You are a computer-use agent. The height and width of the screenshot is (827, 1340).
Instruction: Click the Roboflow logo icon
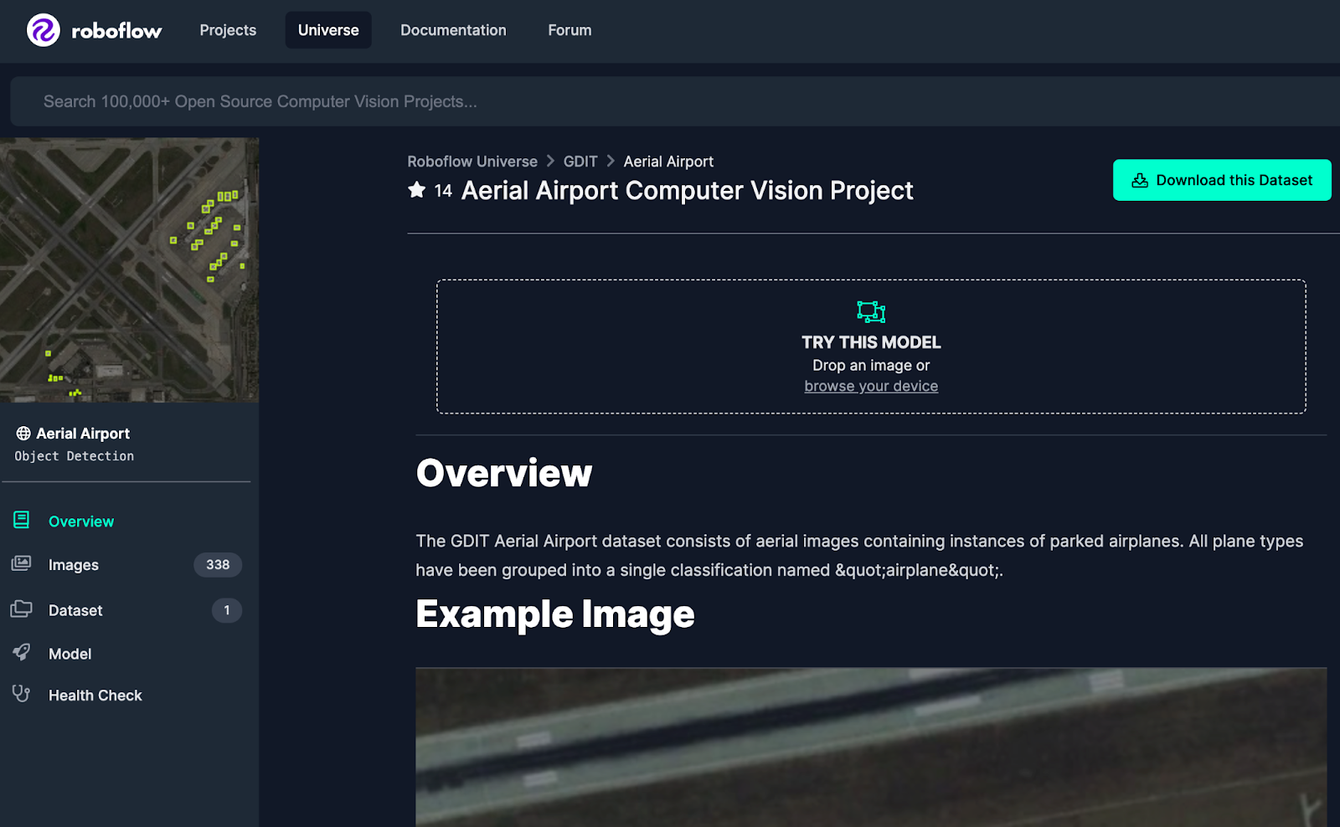coord(44,30)
